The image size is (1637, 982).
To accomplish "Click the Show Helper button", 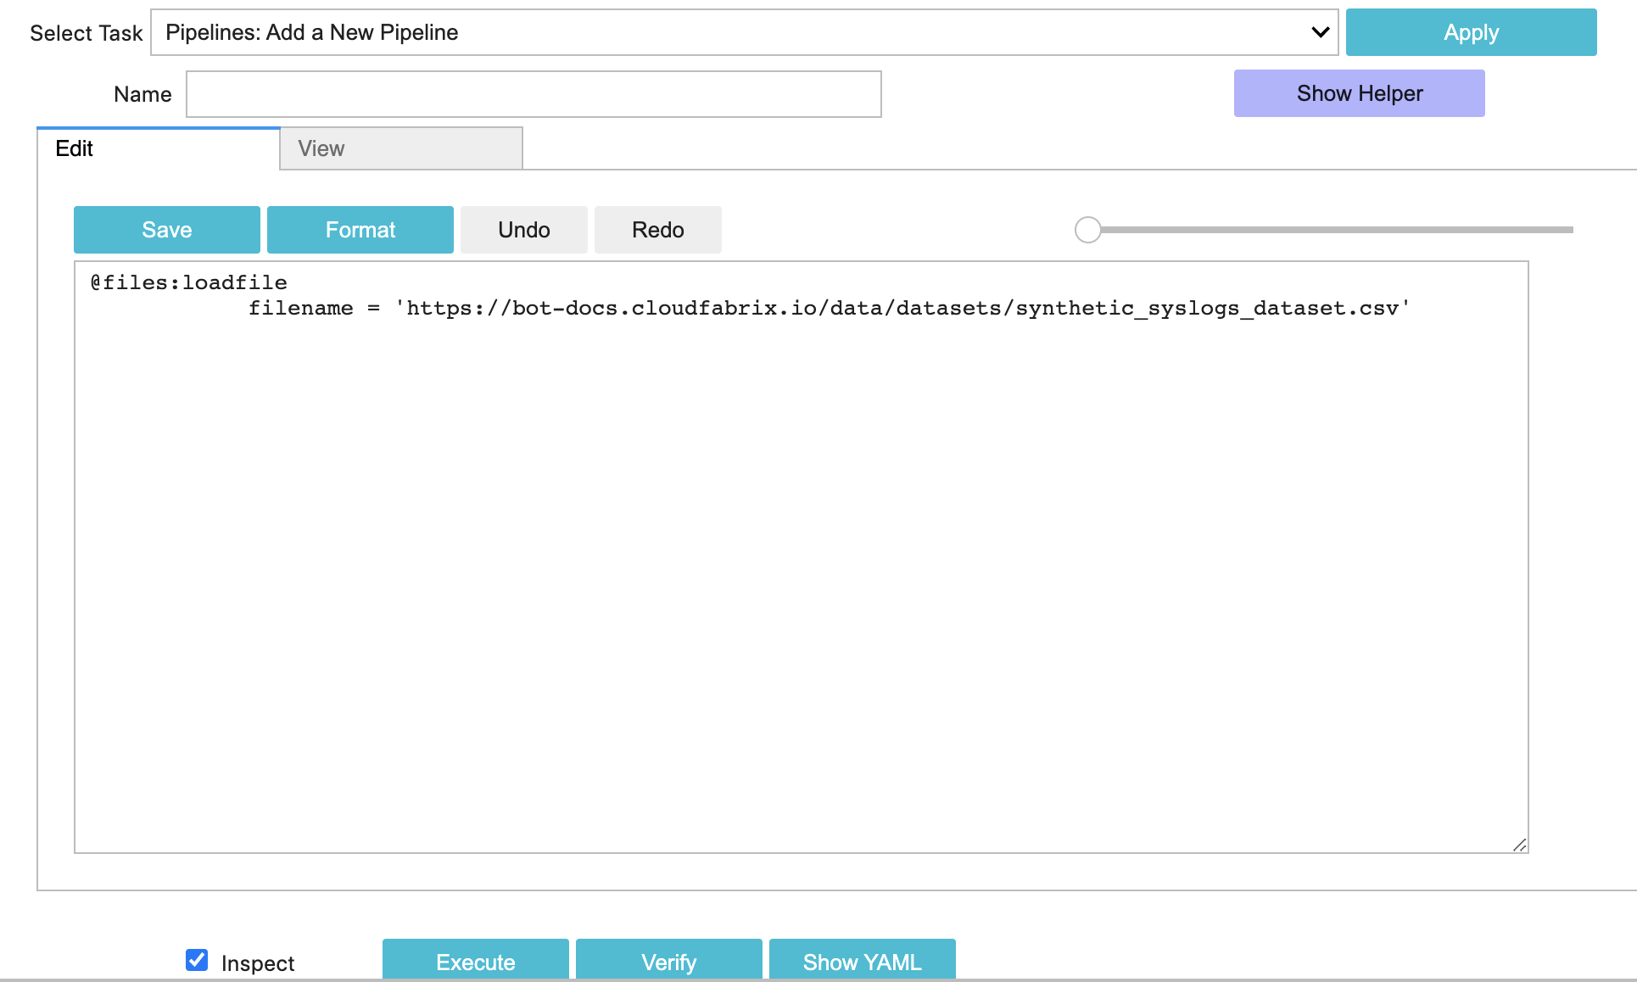I will tap(1359, 93).
